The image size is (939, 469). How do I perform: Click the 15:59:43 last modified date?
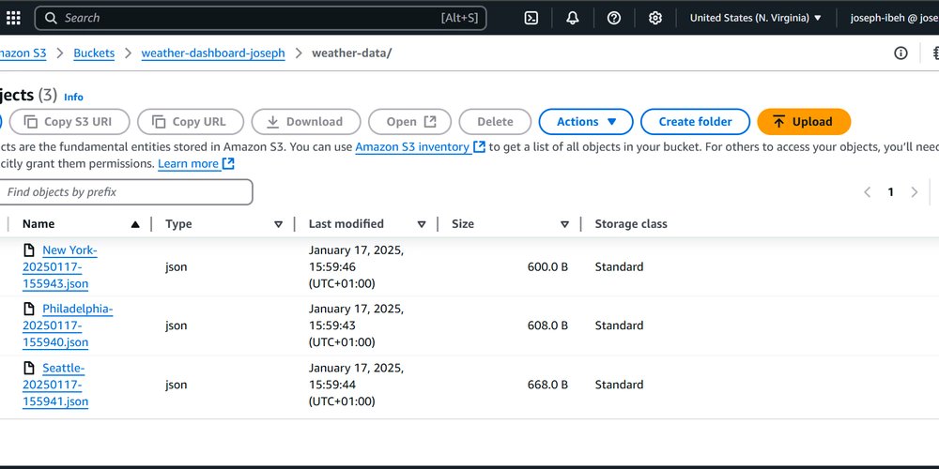[x=356, y=325]
